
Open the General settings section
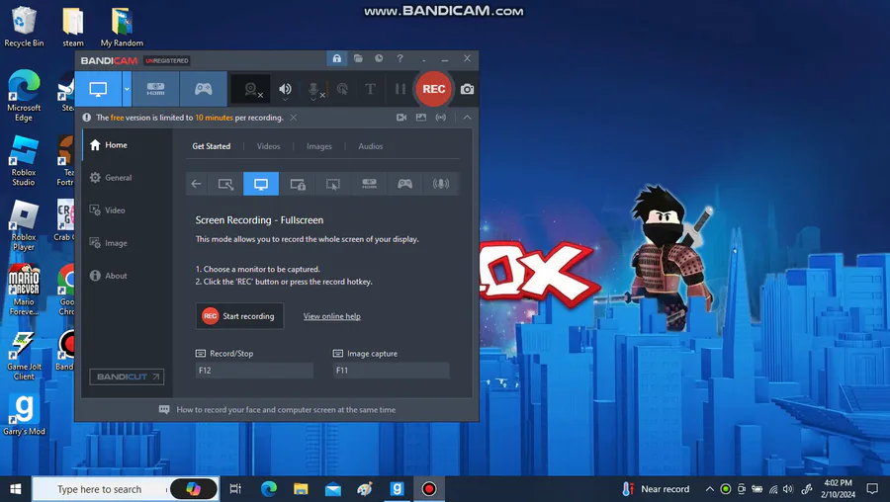click(x=128, y=178)
